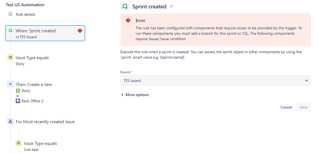
Task: Select the Sprint created trigger icon in the rule list
Action: [10, 31]
